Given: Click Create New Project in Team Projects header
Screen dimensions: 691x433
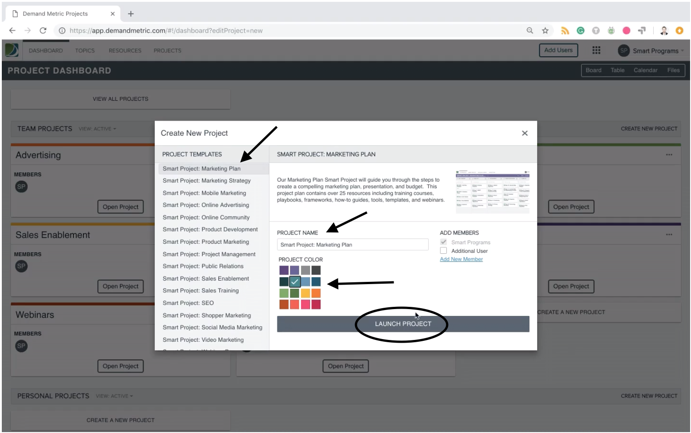Looking at the screenshot, I should pyautogui.click(x=649, y=129).
